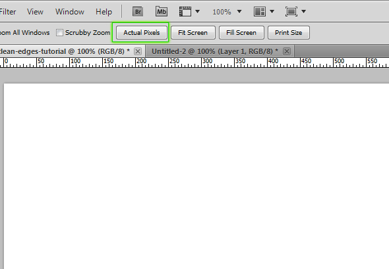The height and width of the screenshot is (269, 389).
Task: Close the clean-edges-tutorial document tab
Action: (138, 51)
